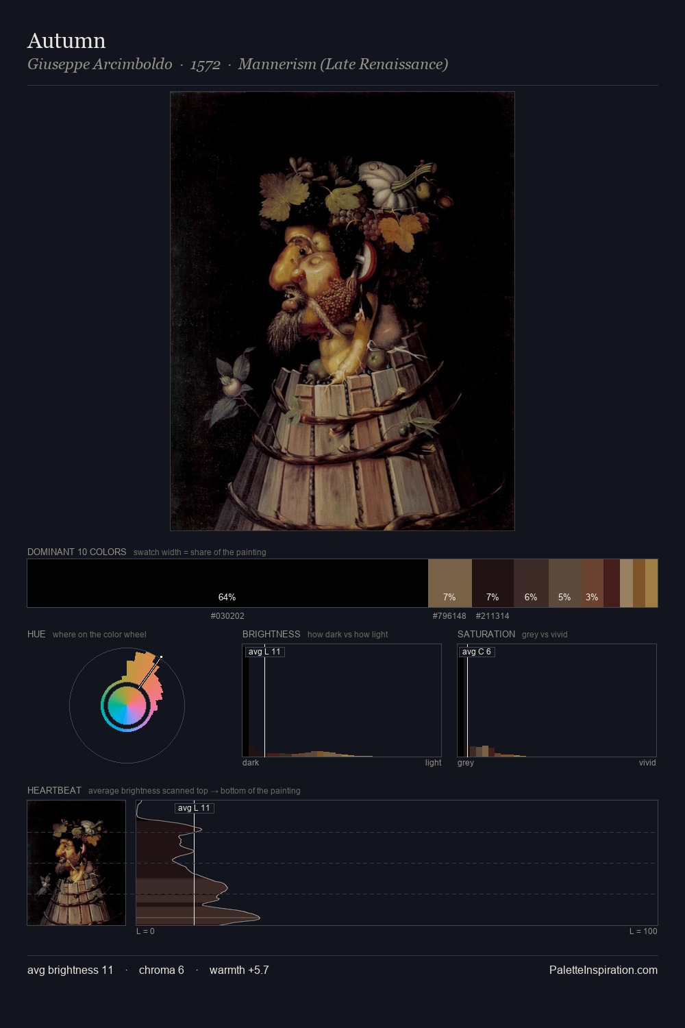
Task: Click 'avg brightness 11' in the footer
Action: click(71, 970)
